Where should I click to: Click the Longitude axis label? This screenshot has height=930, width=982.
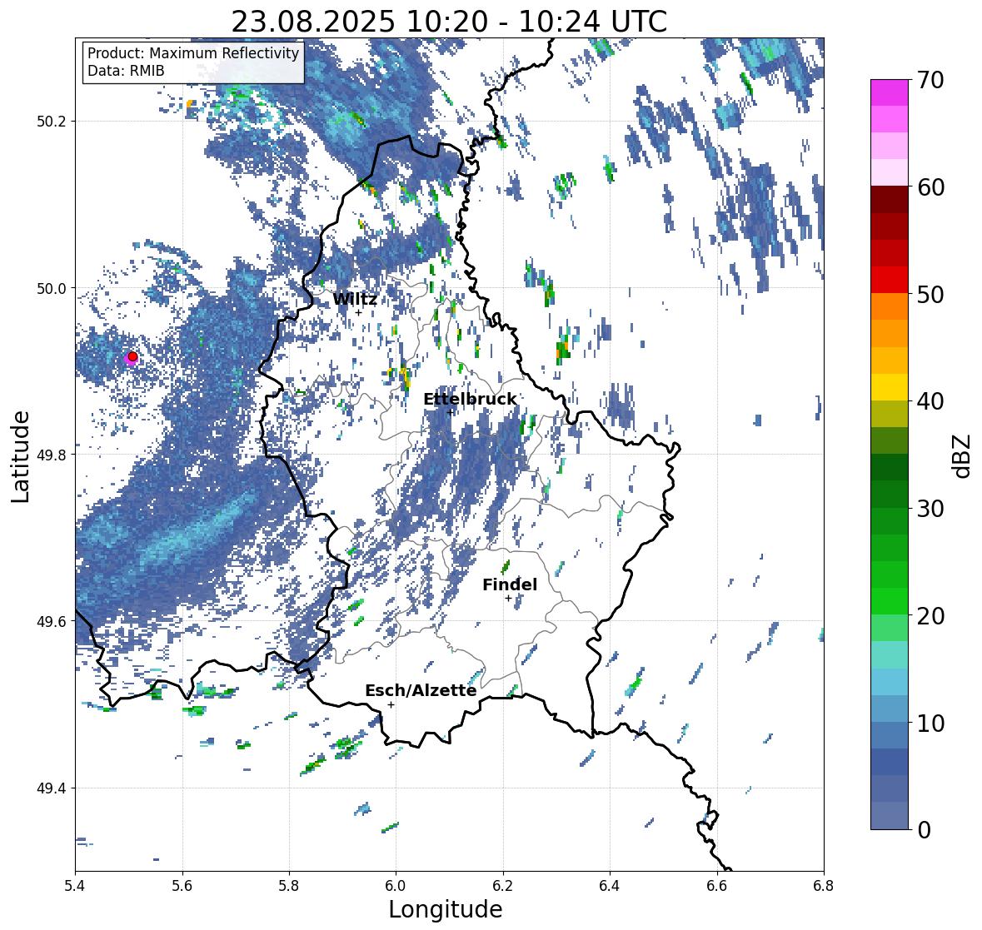(446, 909)
